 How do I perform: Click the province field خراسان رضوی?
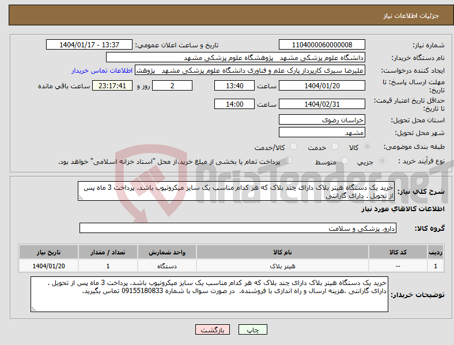(x=322, y=119)
